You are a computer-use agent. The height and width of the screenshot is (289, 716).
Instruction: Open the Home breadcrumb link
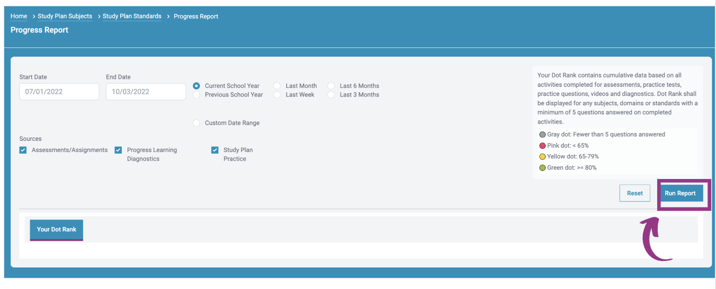pos(19,16)
